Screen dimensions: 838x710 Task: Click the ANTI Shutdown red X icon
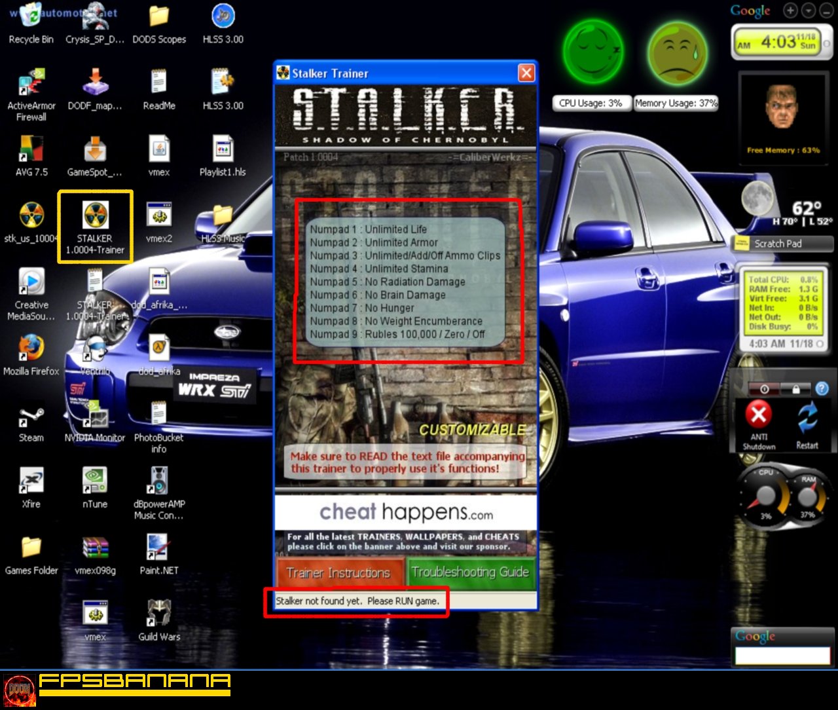[x=759, y=415]
